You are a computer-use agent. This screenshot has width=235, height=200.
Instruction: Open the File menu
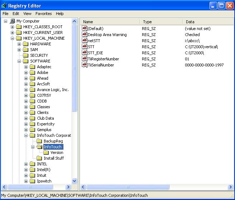pos(5,14)
